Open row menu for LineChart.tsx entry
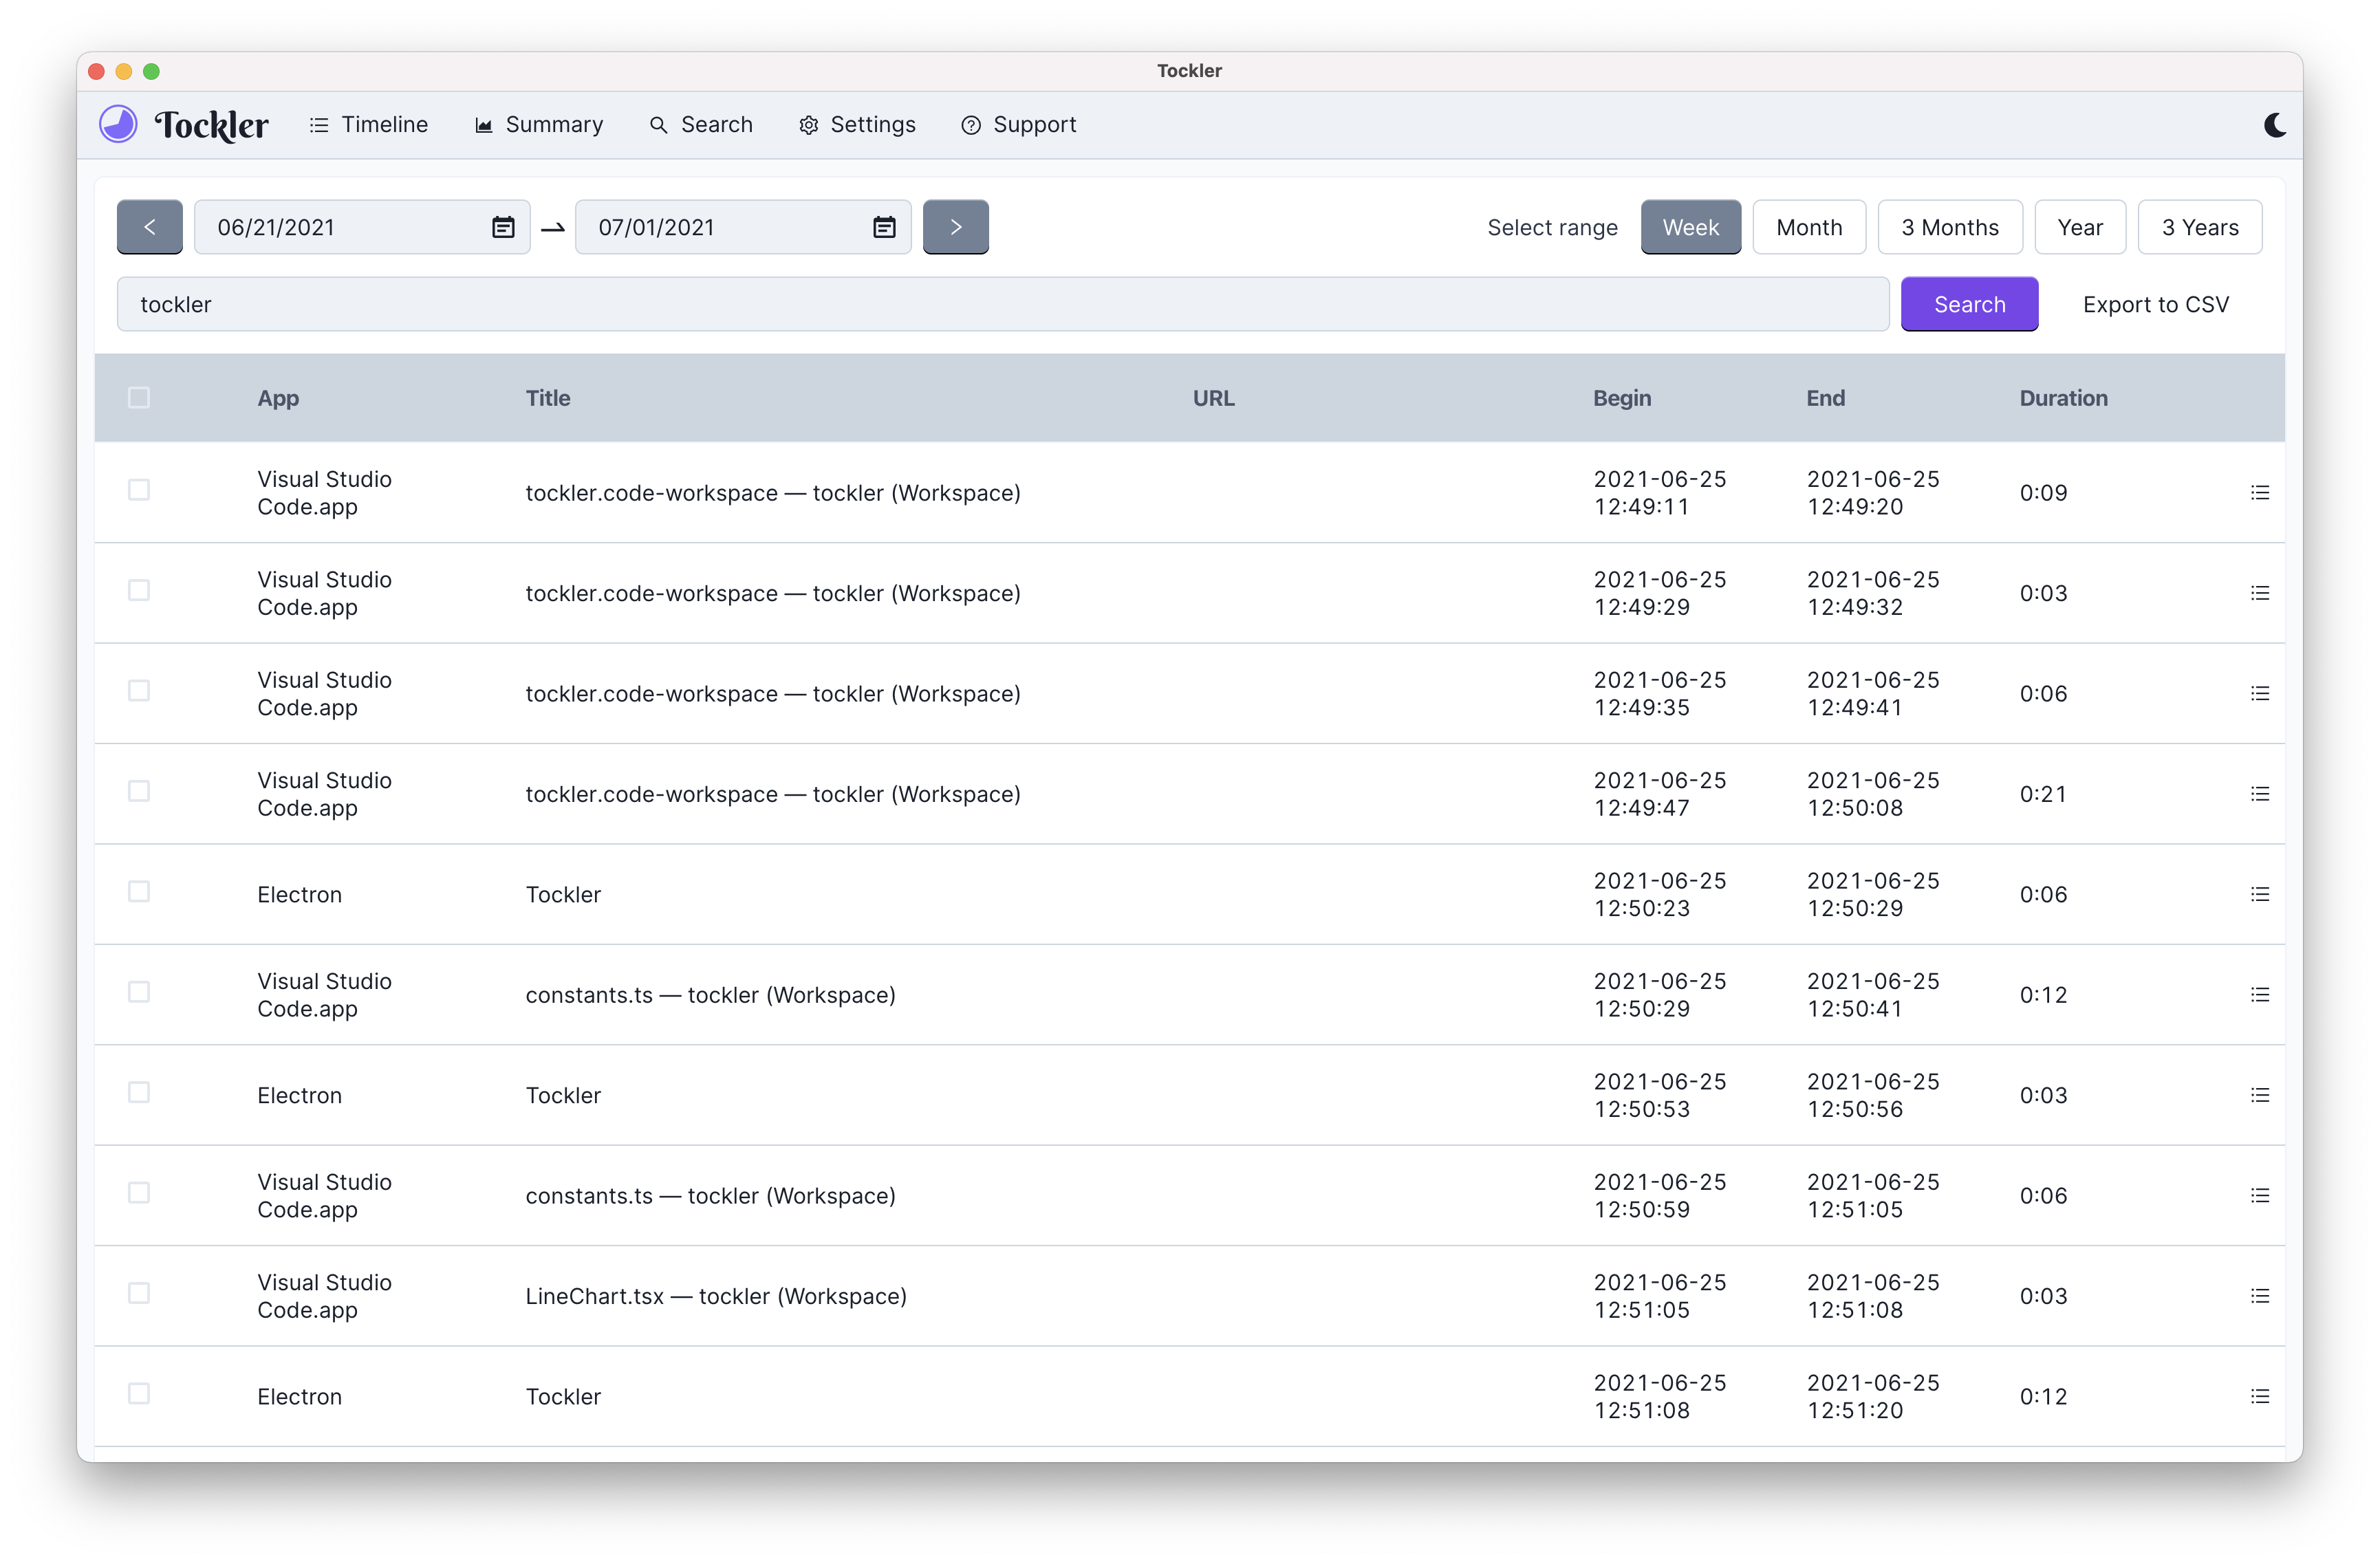 point(2259,1296)
